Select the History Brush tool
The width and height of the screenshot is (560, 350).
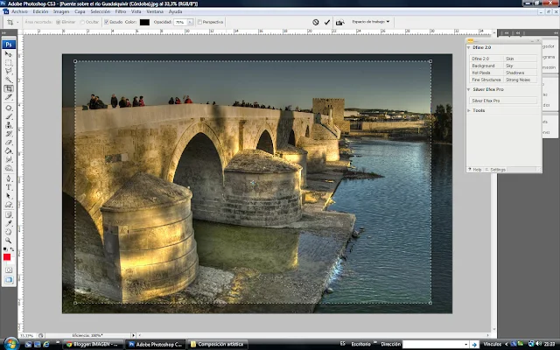[x=9, y=134]
